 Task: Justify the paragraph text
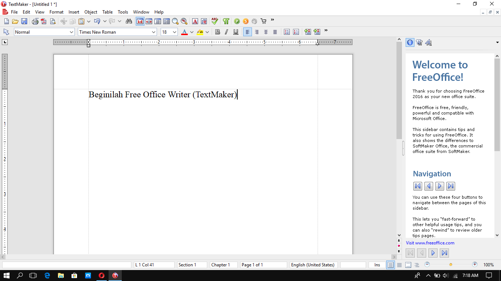275,32
